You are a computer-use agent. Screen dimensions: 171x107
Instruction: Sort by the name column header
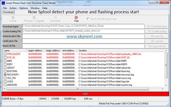(15, 51)
